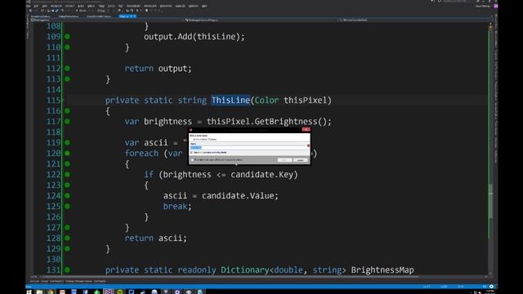Click the OK button in the rename dialog
Viewport: 523px width, 294px height.
[x=284, y=160]
